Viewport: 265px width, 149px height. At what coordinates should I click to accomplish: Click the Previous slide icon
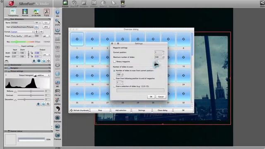[58, 136]
